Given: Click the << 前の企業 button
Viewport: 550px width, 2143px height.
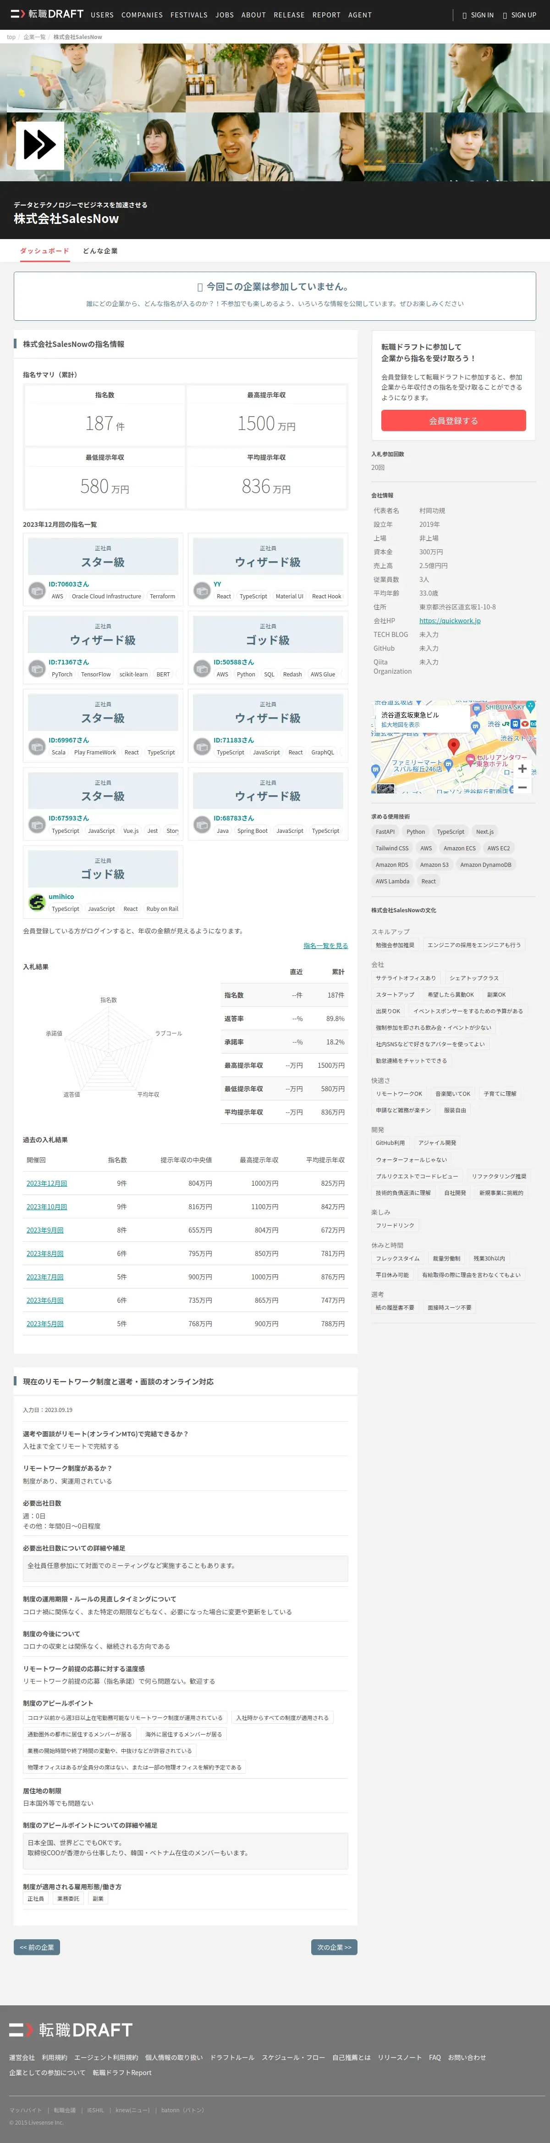Looking at the screenshot, I should [x=37, y=1947].
